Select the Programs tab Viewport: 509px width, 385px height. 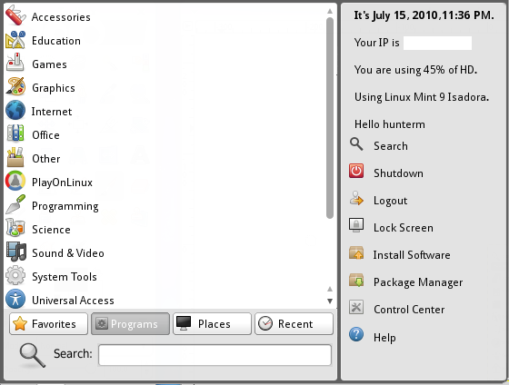(x=130, y=323)
